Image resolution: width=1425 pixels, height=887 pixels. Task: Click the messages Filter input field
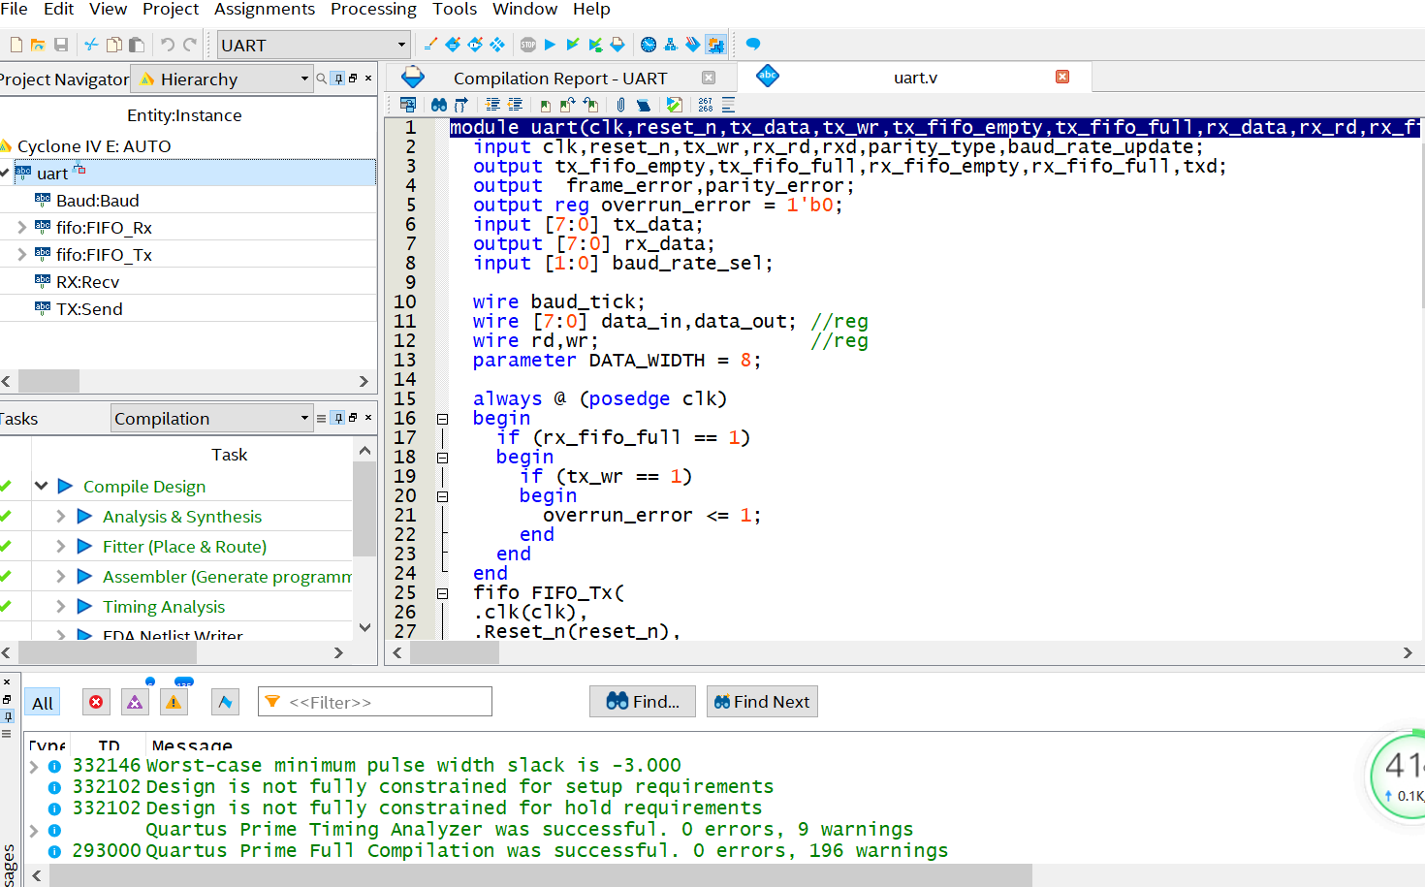tap(375, 702)
